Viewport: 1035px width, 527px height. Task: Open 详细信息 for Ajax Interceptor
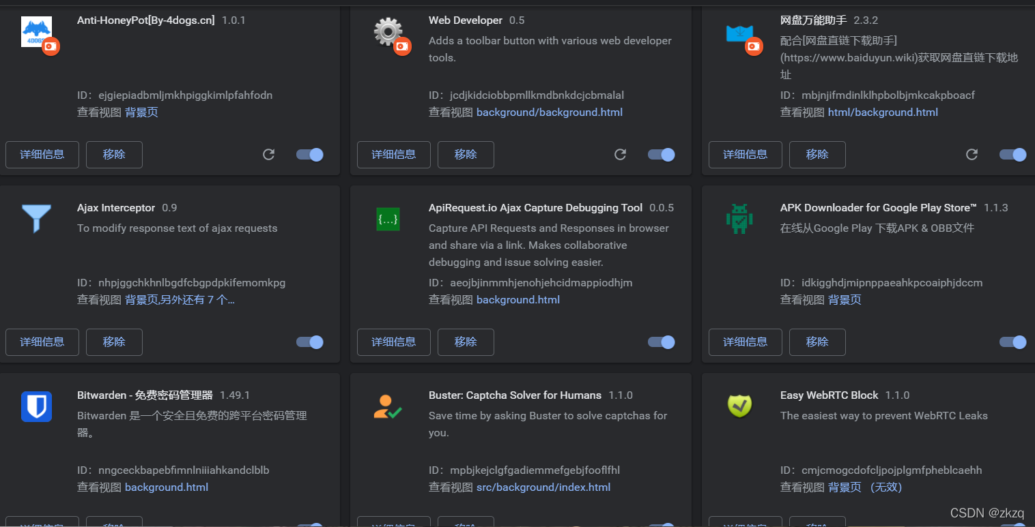42,342
